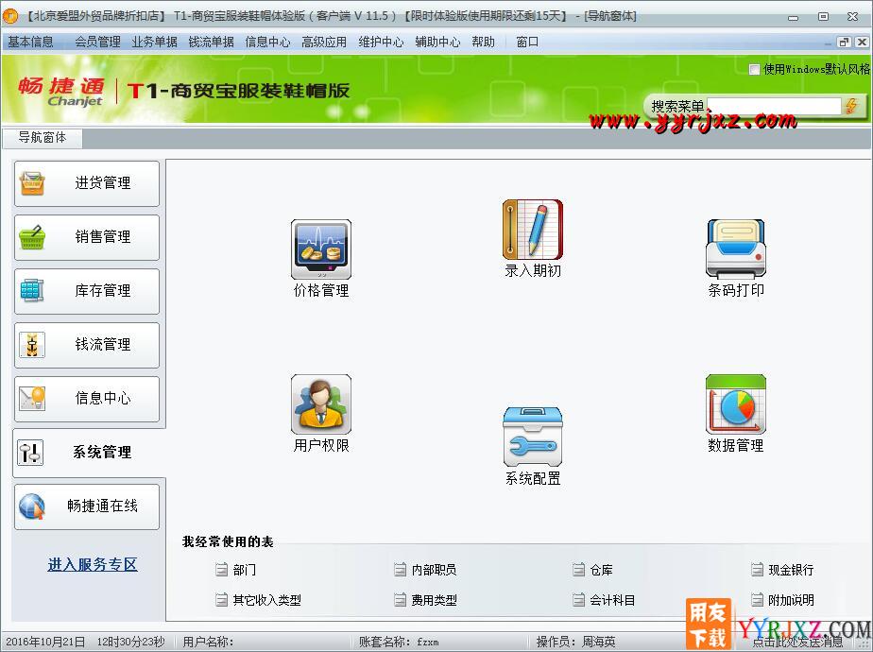Open the 现金银行 table shortcut
The width and height of the screenshot is (873, 652).
(782, 570)
